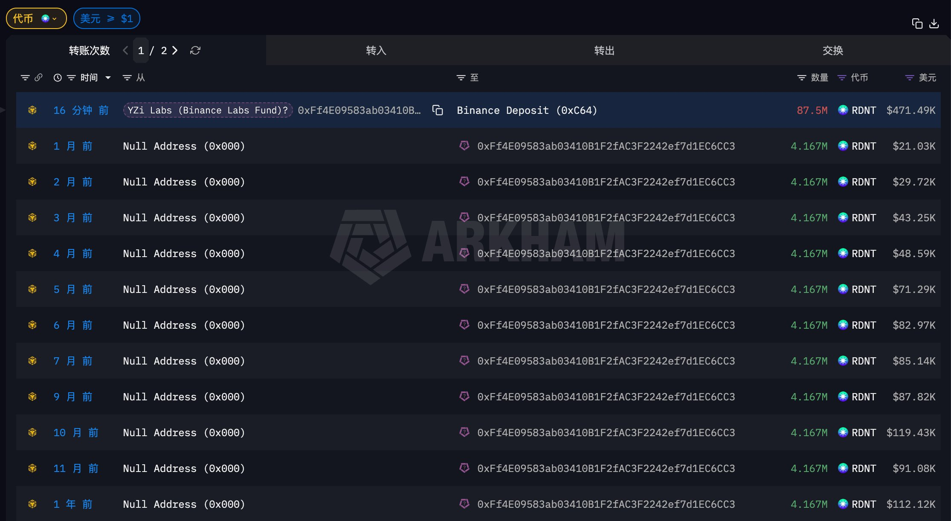Image resolution: width=951 pixels, height=521 pixels.
Task: Click the link filter icon in header
Action: [38, 78]
